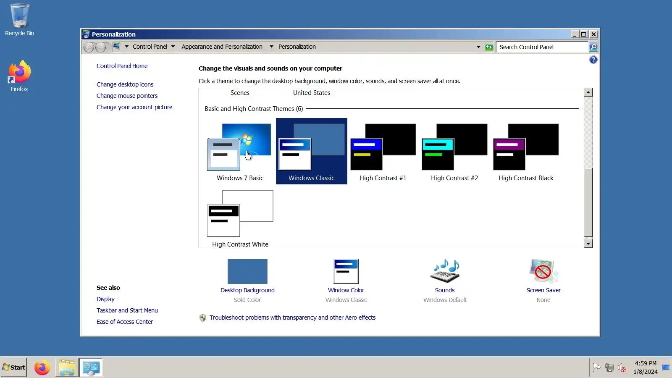Click the Basic and High Contrast Themes heading
This screenshot has width=672, height=378.
click(254, 109)
